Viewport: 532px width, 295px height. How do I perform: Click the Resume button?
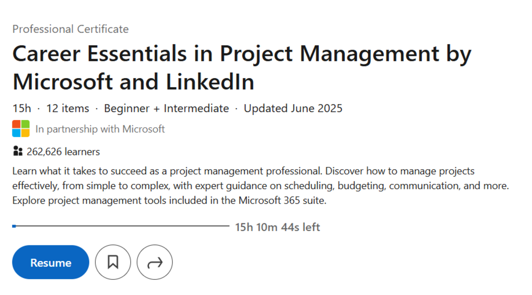click(51, 263)
